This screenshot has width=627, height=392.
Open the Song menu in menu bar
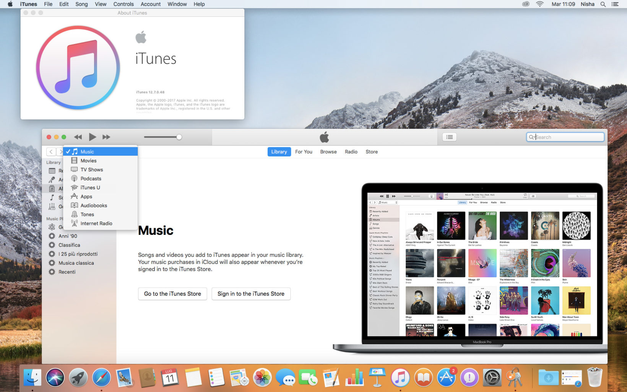(81, 4)
